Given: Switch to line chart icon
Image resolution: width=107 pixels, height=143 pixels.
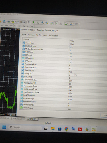Looking at the screenshot, I should pyautogui.click(x=38, y=23).
